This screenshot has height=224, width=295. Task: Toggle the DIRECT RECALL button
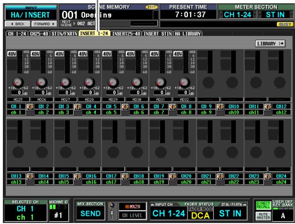point(263,205)
